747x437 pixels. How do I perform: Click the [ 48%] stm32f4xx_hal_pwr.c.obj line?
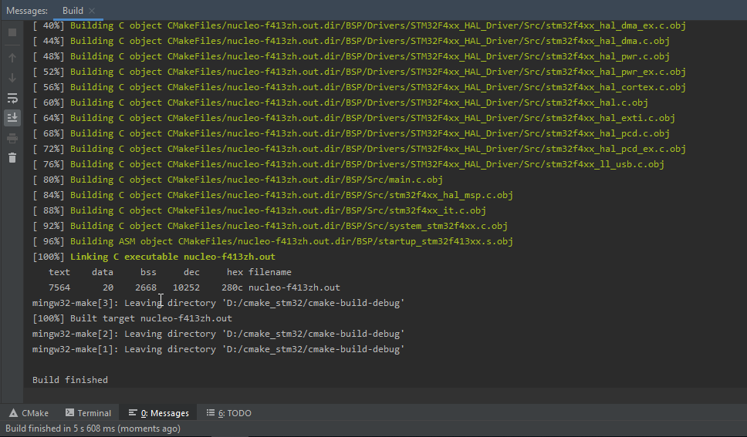pos(350,57)
